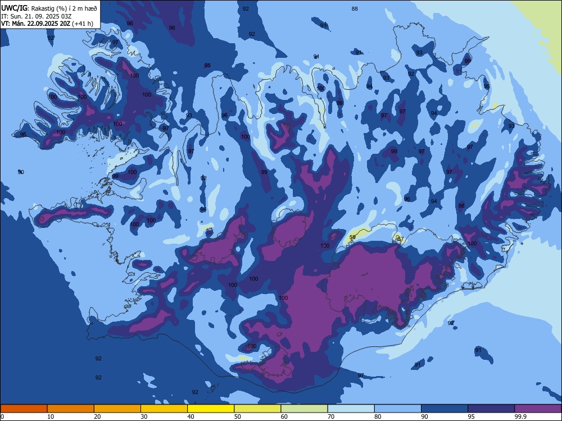
Task: Pick the pale blue 70–80 legend swatch
Action: [x=351, y=409]
